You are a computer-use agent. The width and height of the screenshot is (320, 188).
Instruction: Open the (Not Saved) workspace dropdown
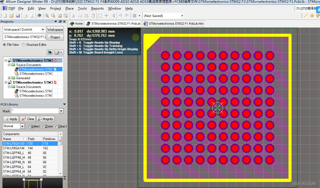[181, 16]
